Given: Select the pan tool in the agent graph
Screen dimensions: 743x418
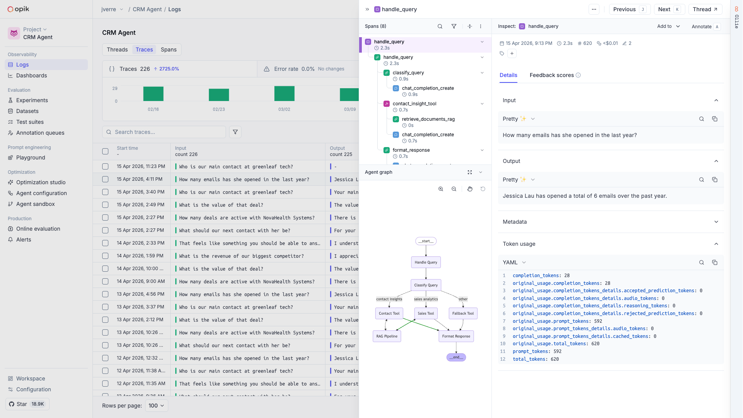Looking at the screenshot, I should pos(470,189).
